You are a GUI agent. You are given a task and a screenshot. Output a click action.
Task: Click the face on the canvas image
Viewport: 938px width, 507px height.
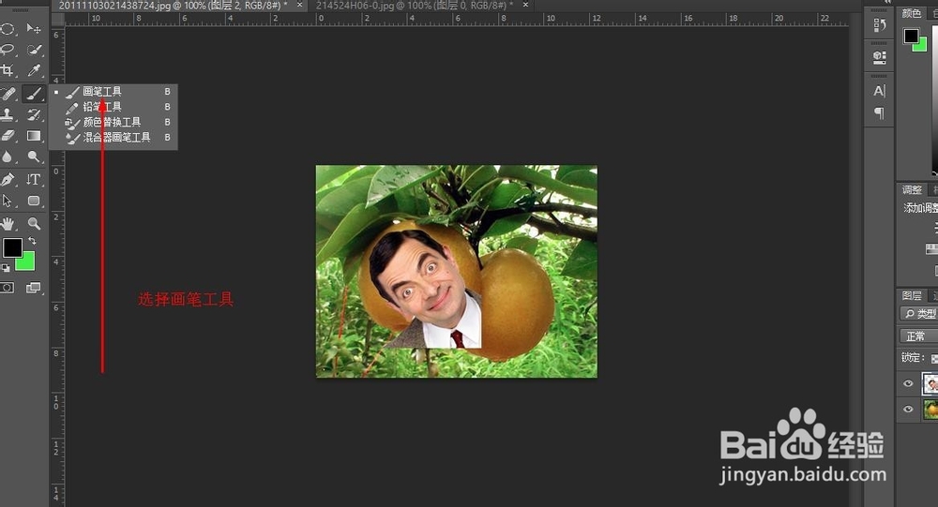click(422, 281)
